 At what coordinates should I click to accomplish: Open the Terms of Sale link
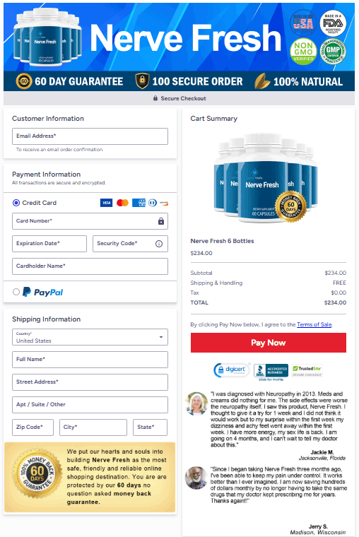[314, 324]
